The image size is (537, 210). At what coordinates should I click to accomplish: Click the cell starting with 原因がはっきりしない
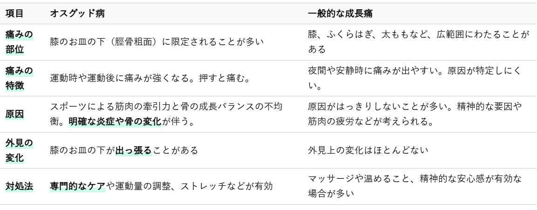[x=415, y=114]
